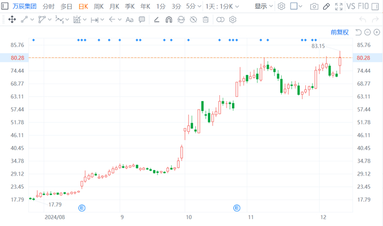The image size is (383, 226).
Task: Click the fullscreen expand icon
Action: click(339, 7)
